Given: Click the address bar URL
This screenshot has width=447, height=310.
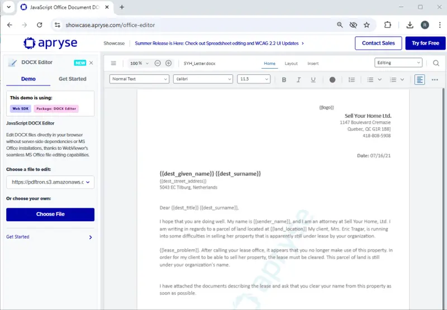Looking at the screenshot, I should click(x=110, y=25).
